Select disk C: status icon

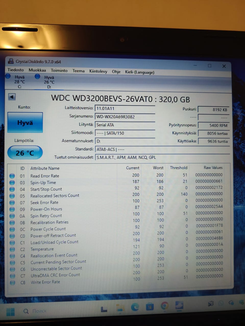pyautogui.click(x=8, y=76)
